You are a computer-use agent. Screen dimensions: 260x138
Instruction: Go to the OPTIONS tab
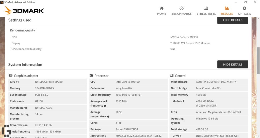(x=245, y=11)
